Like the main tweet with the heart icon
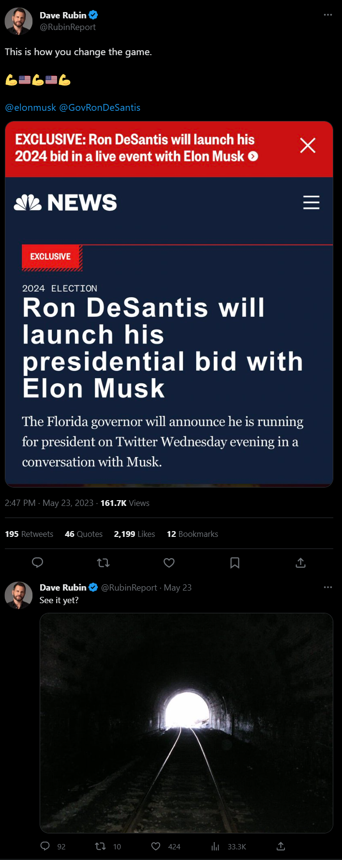 169,563
